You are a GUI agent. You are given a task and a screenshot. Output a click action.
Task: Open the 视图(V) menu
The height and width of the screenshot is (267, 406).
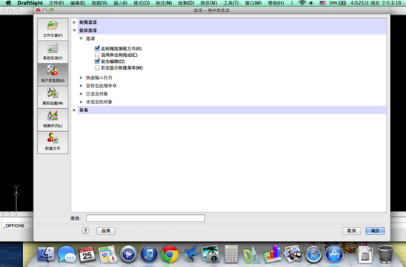[x=99, y=3]
